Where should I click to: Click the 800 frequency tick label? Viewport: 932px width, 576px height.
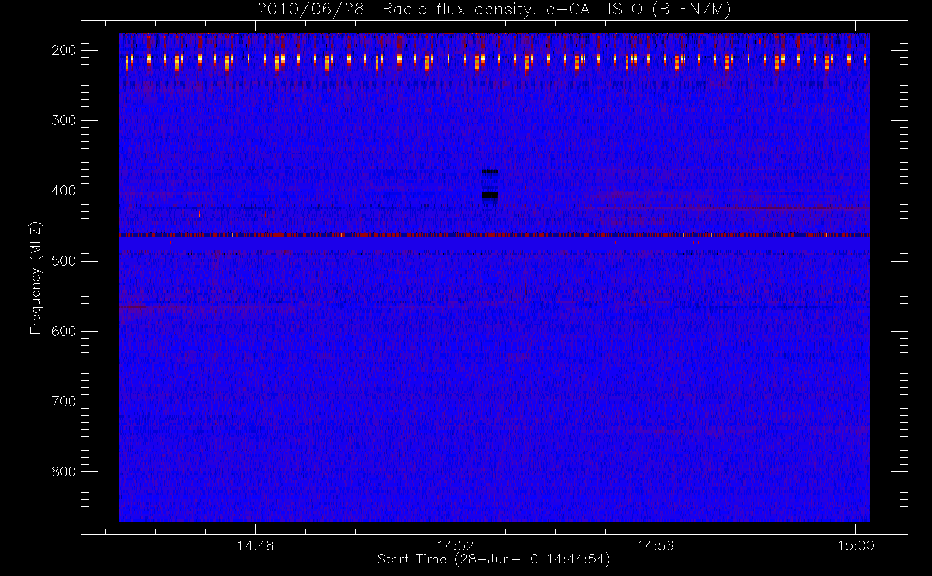tap(64, 472)
